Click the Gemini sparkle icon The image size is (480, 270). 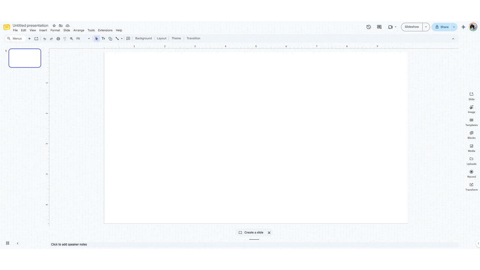click(463, 27)
